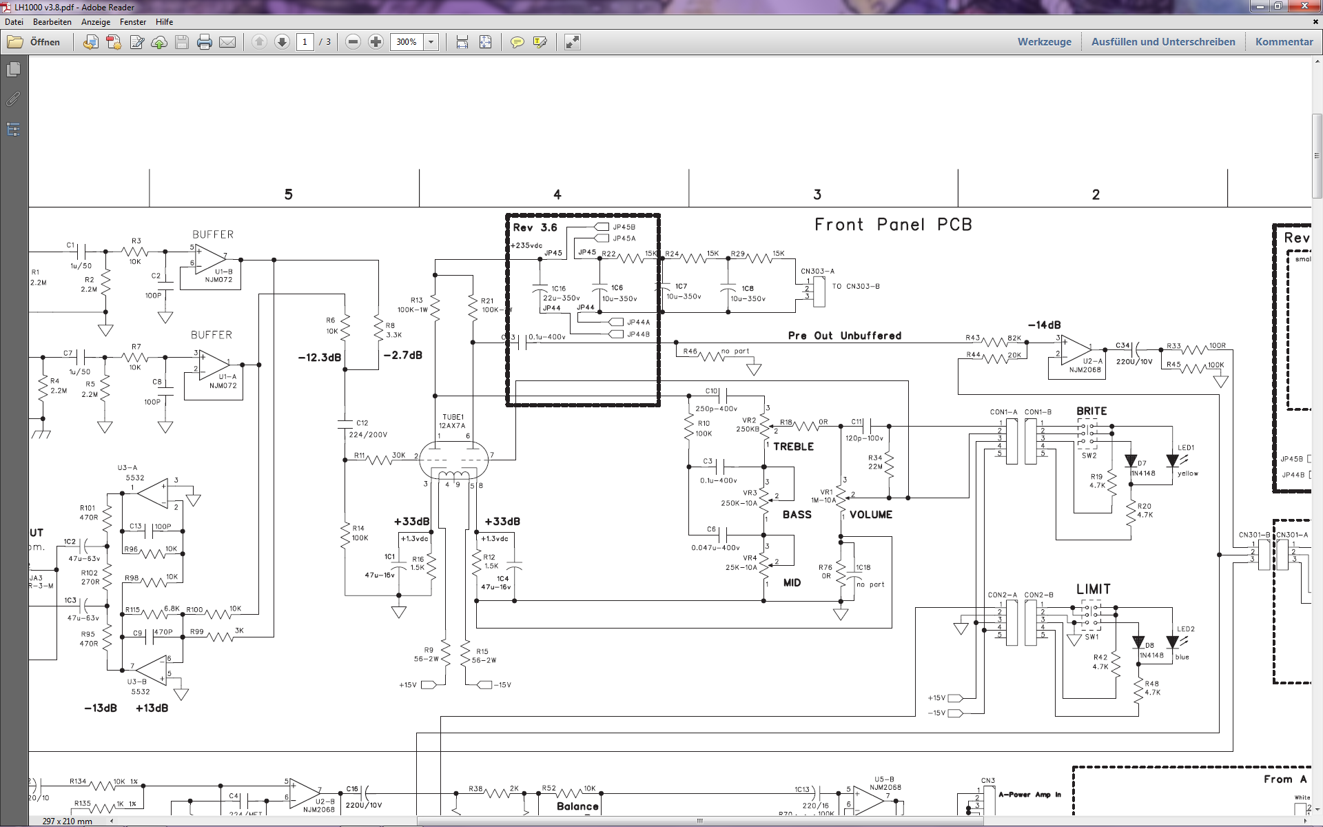Click the TREBLE label in schematic

(793, 447)
